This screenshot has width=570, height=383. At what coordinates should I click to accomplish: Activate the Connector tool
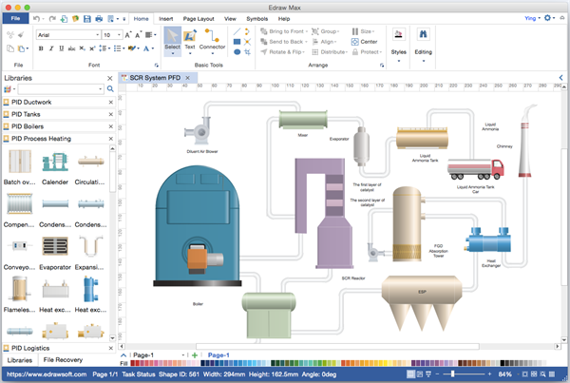213,40
